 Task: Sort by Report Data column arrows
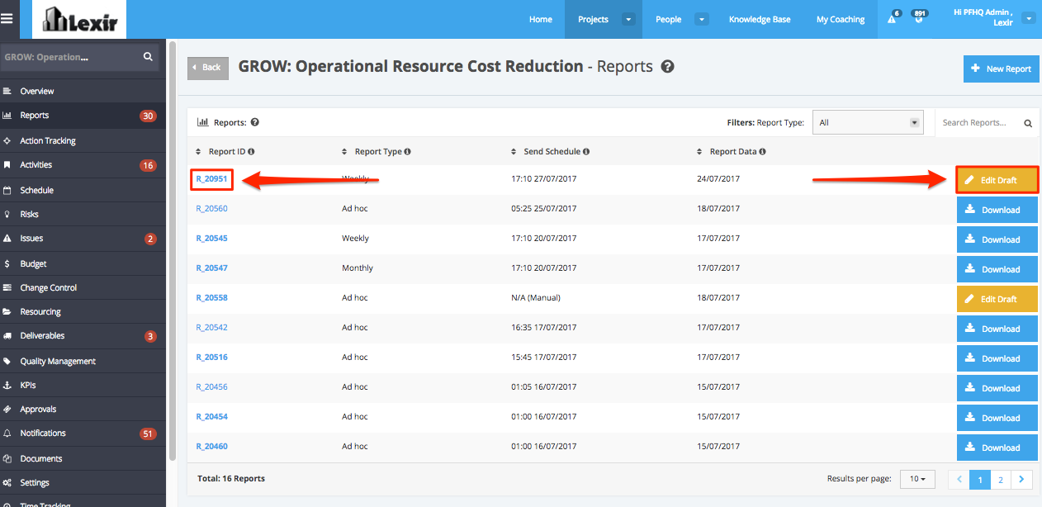coord(699,152)
